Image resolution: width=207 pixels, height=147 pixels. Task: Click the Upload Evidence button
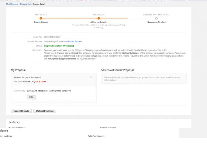45,111
